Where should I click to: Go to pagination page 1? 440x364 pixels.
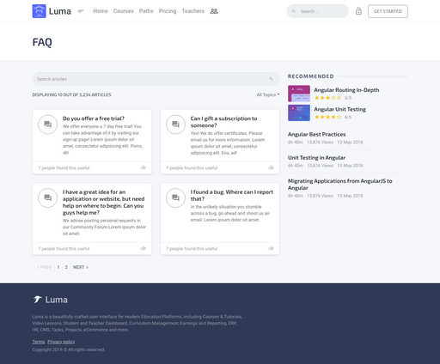tap(58, 267)
